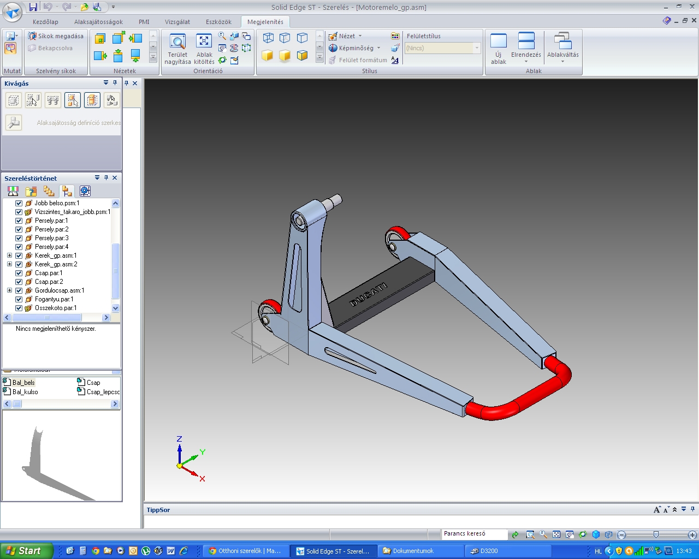Click the first Kivágás selection box icon
This screenshot has width=699, height=559.
(x=14, y=100)
